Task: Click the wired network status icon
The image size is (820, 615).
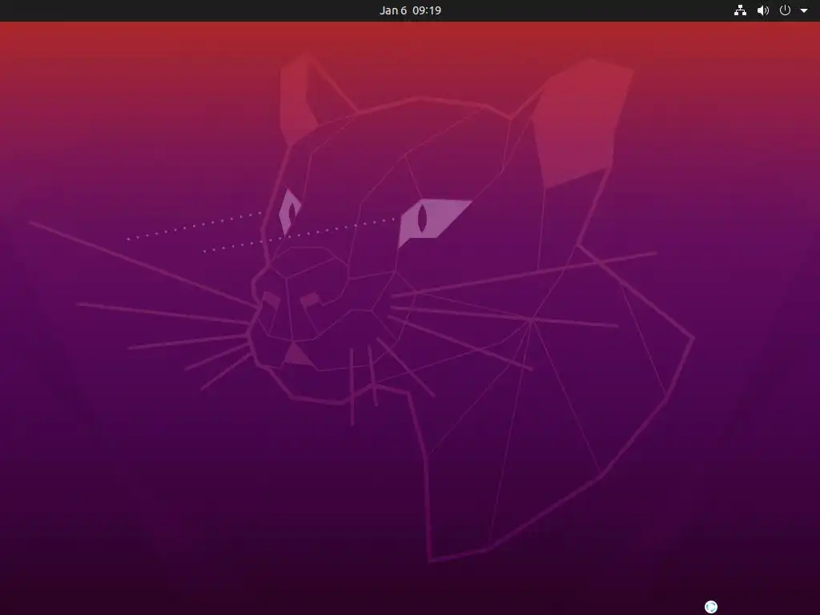Action: (740, 10)
